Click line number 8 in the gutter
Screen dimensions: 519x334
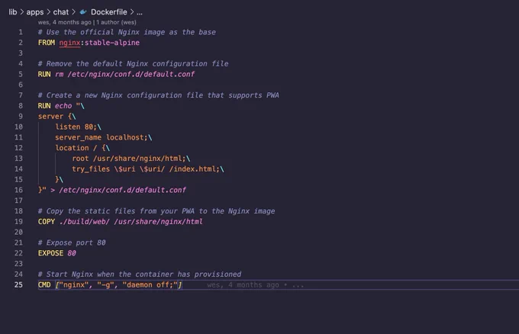click(x=21, y=106)
